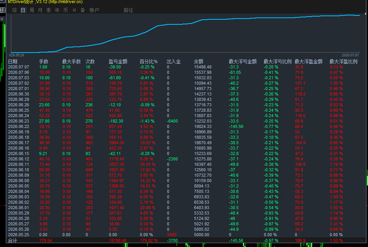Click the -3700 total deposit value
The image size is (368, 247).
coord(172,240)
